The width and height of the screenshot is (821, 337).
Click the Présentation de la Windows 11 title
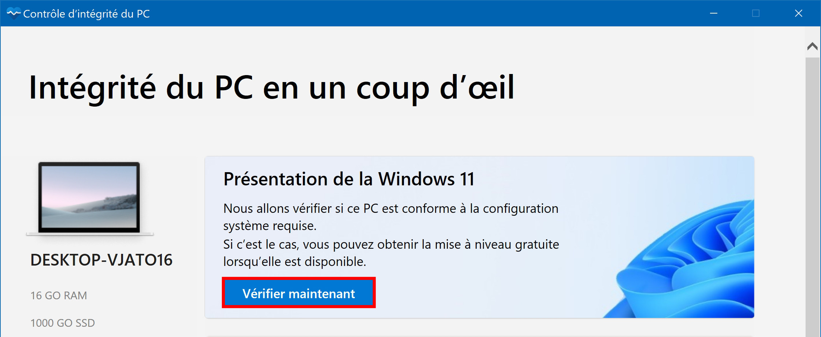click(x=349, y=179)
